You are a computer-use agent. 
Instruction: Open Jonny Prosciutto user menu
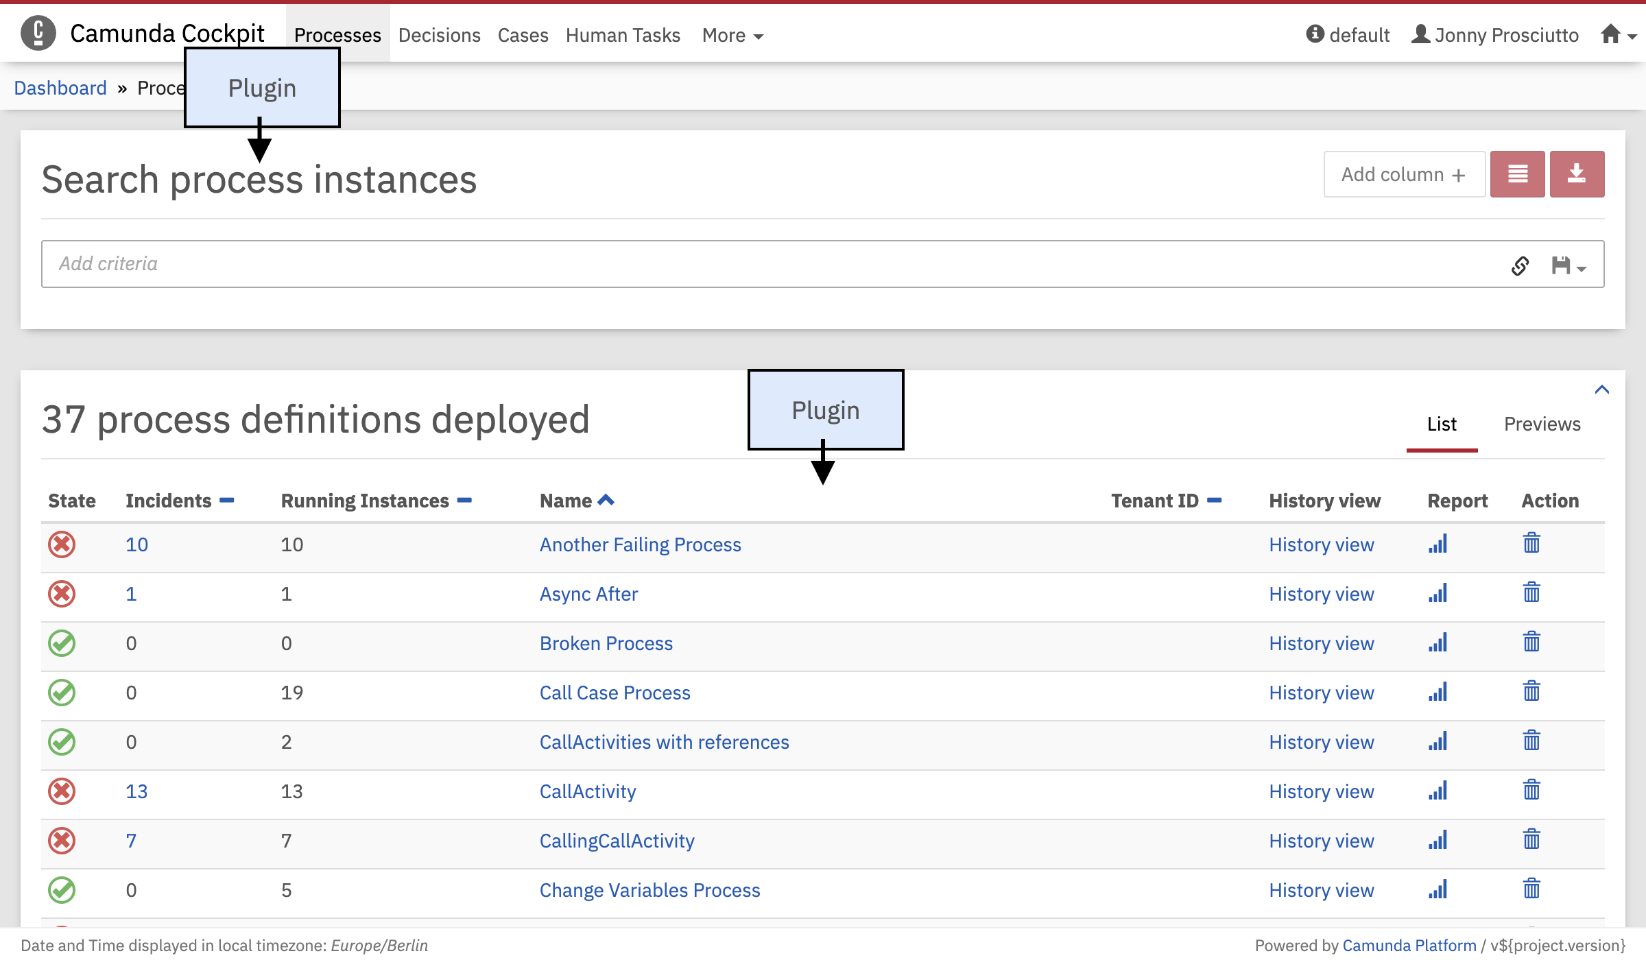tap(1495, 35)
